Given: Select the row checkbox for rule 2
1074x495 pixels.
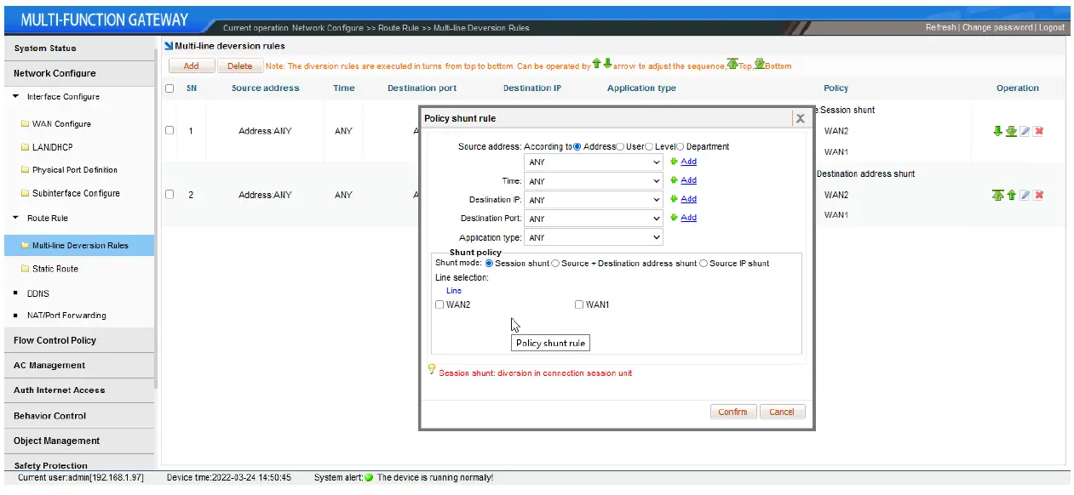Looking at the screenshot, I should click(169, 195).
